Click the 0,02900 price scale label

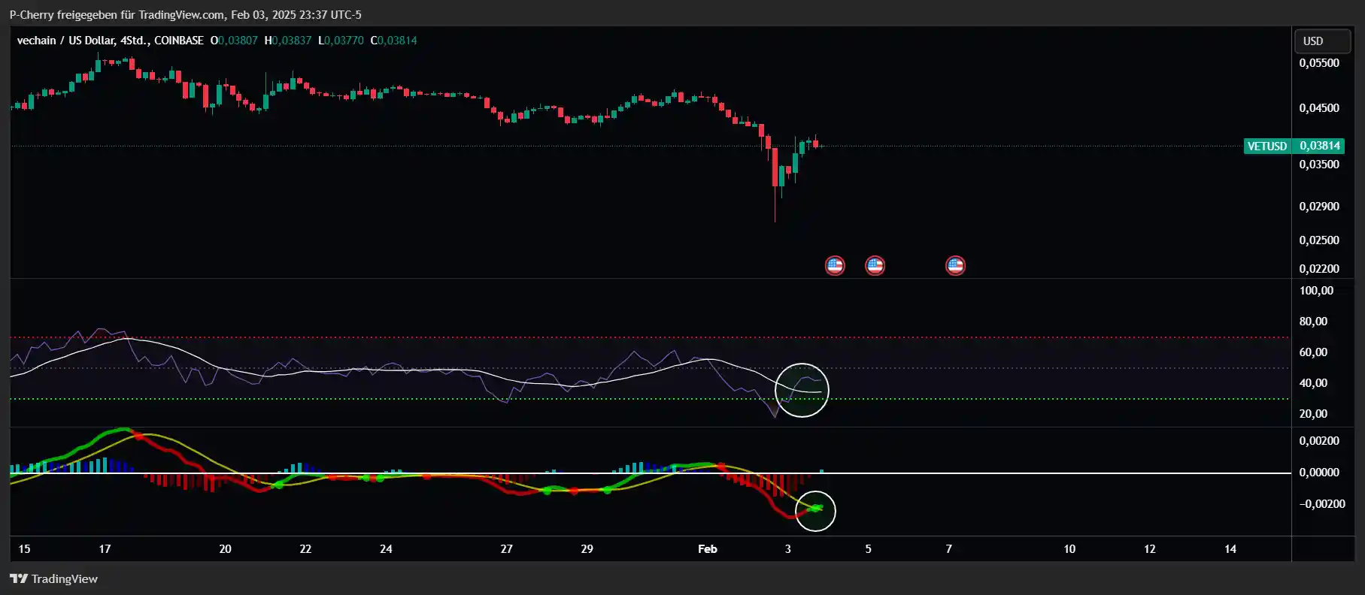[x=1319, y=207]
